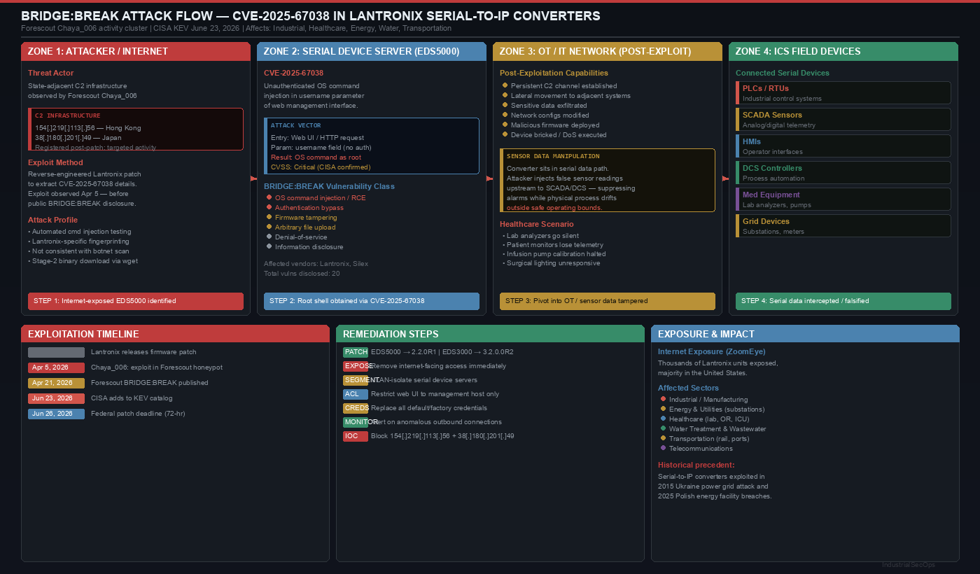Screen dimensions: 980x574
Task: Click 'Lantronix releases firmware patch' timeline entry
Action: tap(143, 352)
